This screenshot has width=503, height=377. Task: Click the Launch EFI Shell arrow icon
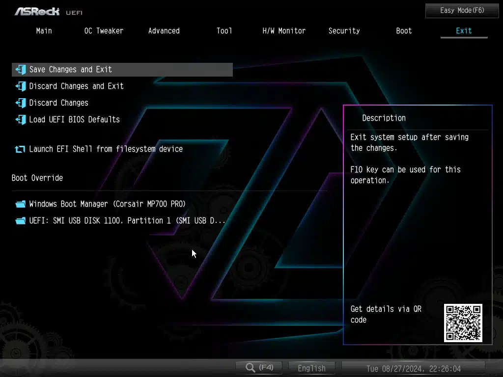coord(20,149)
